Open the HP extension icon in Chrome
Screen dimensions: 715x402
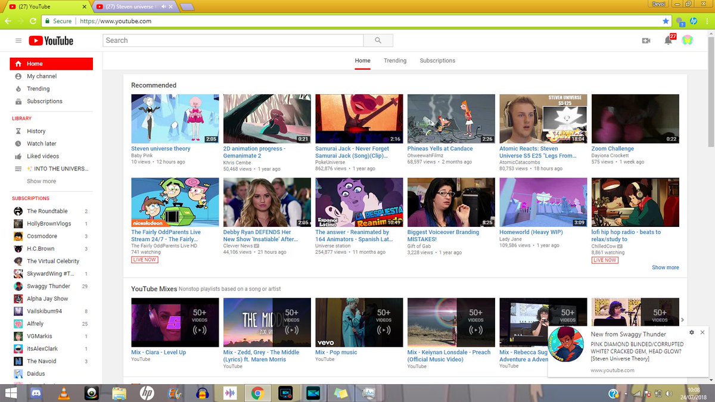(x=694, y=21)
